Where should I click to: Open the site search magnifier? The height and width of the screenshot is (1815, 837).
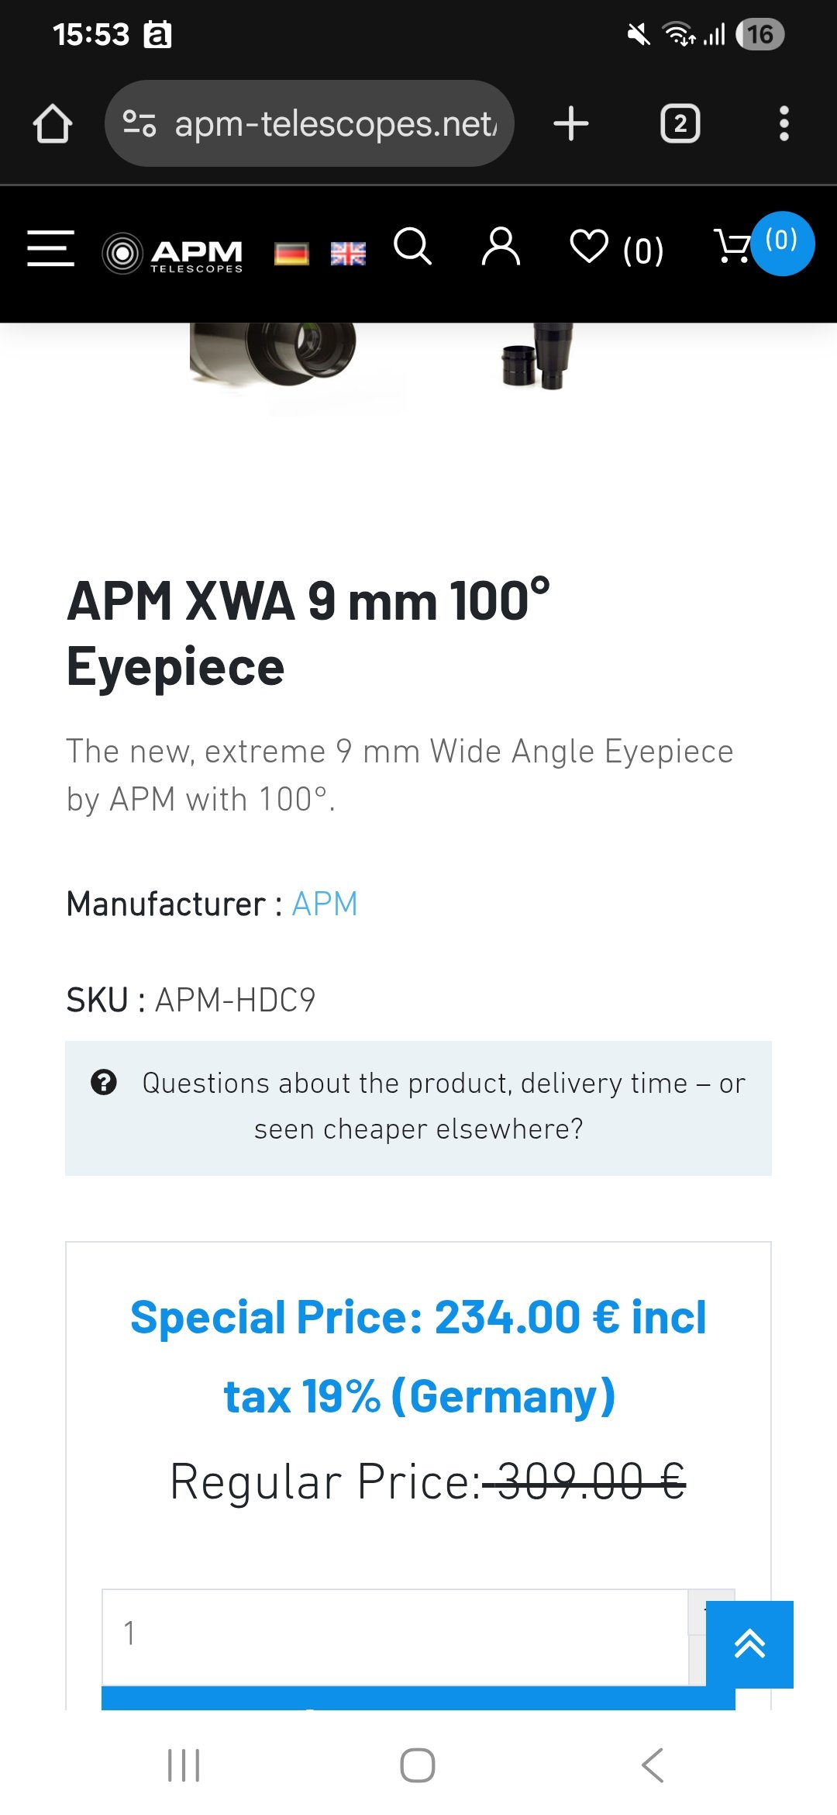point(412,247)
